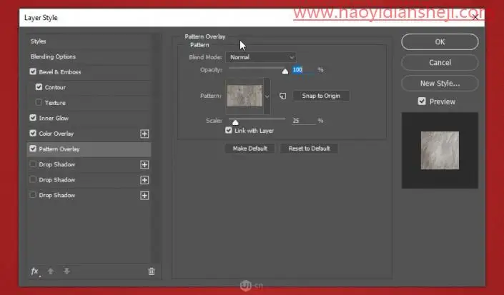Toggle the Preview checkbox
504x295 pixels.
pyautogui.click(x=422, y=101)
